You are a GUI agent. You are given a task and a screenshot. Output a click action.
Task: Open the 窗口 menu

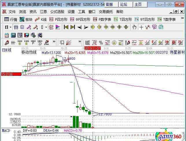(x=92, y=12)
